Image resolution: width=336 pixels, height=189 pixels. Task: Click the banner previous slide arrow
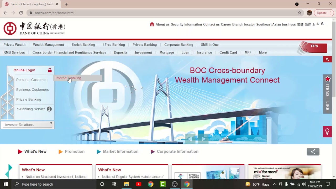(190, 139)
